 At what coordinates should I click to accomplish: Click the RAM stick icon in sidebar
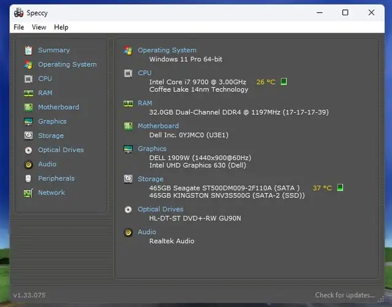point(28,93)
